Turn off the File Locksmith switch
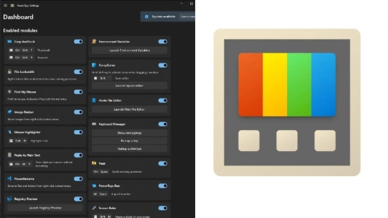This screenshot has width=388, height=218. coord(78,72)
